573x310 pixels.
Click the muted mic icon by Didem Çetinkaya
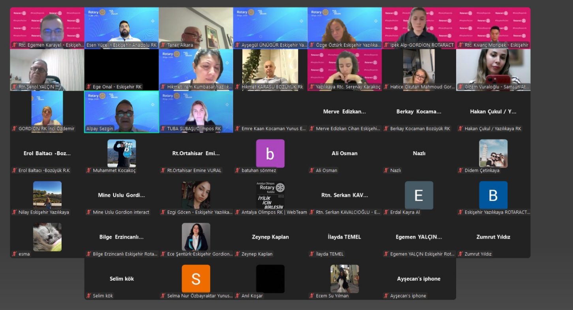pos(460,171)
